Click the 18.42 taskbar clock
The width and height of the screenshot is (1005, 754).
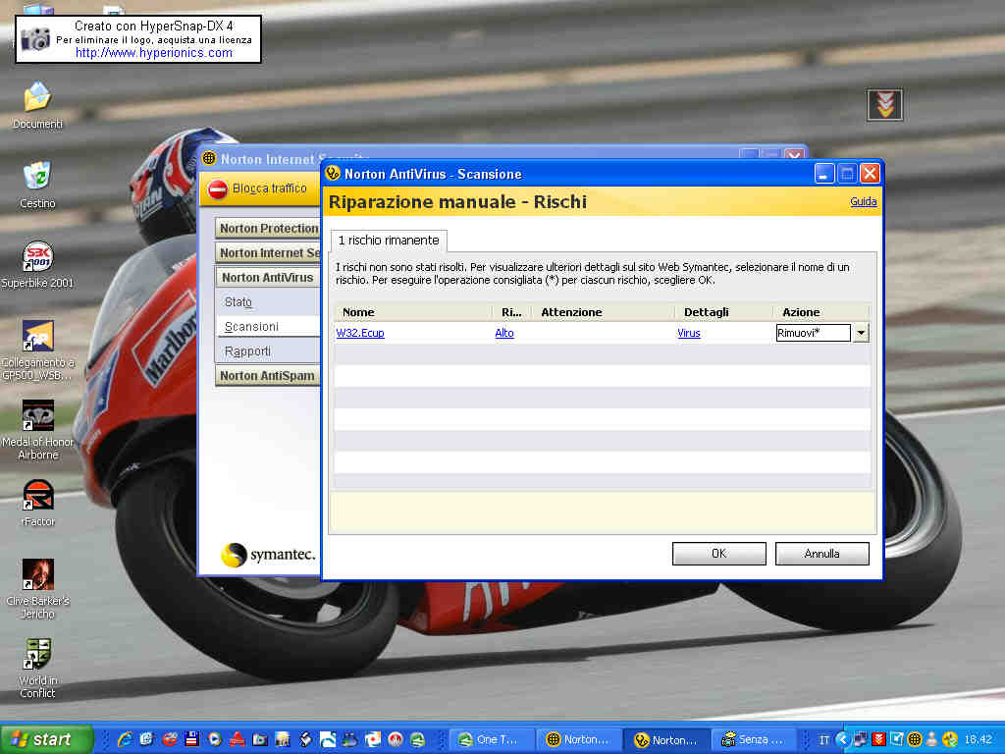point(979,739)
